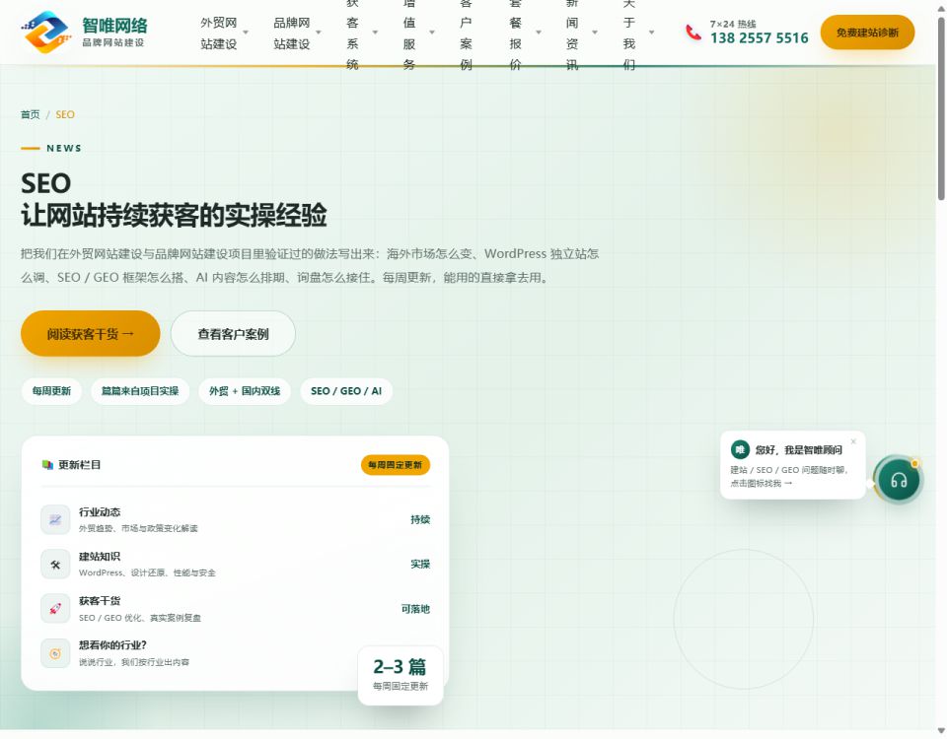Click the 点击图标找我 chat prompt text
This screenshot has height=739, width=947.
[x=761, y=483]
